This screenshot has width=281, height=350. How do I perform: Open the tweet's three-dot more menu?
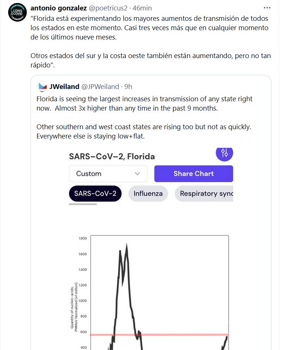tap(267, 8)
